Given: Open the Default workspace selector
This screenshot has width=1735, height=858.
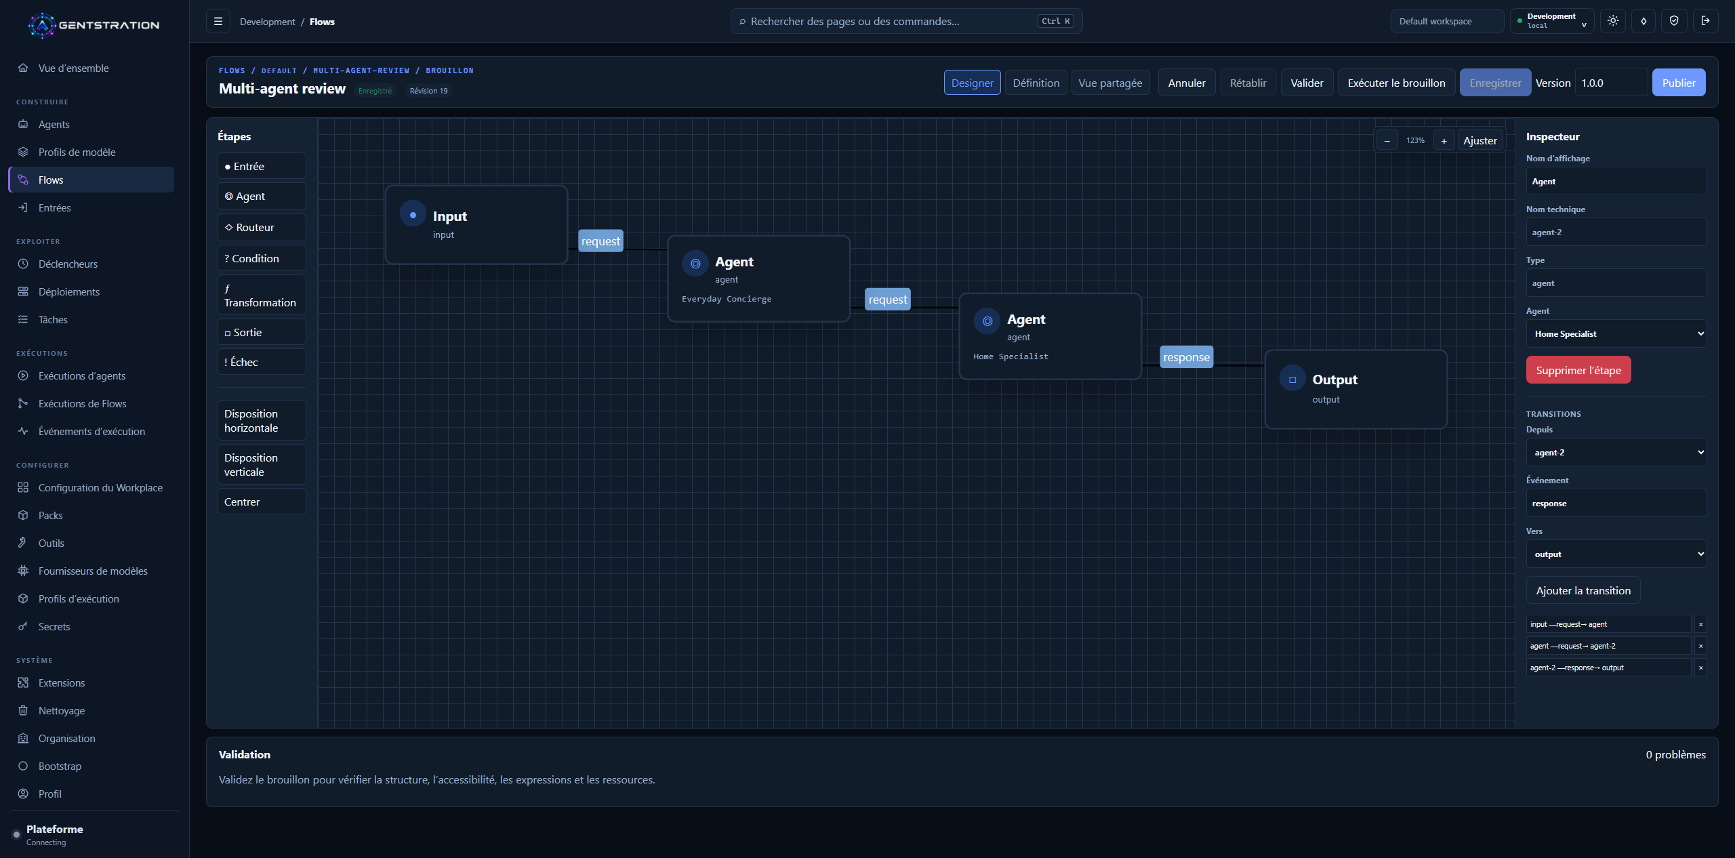Looking at the screenshot, I should (x=1447, y=21).
